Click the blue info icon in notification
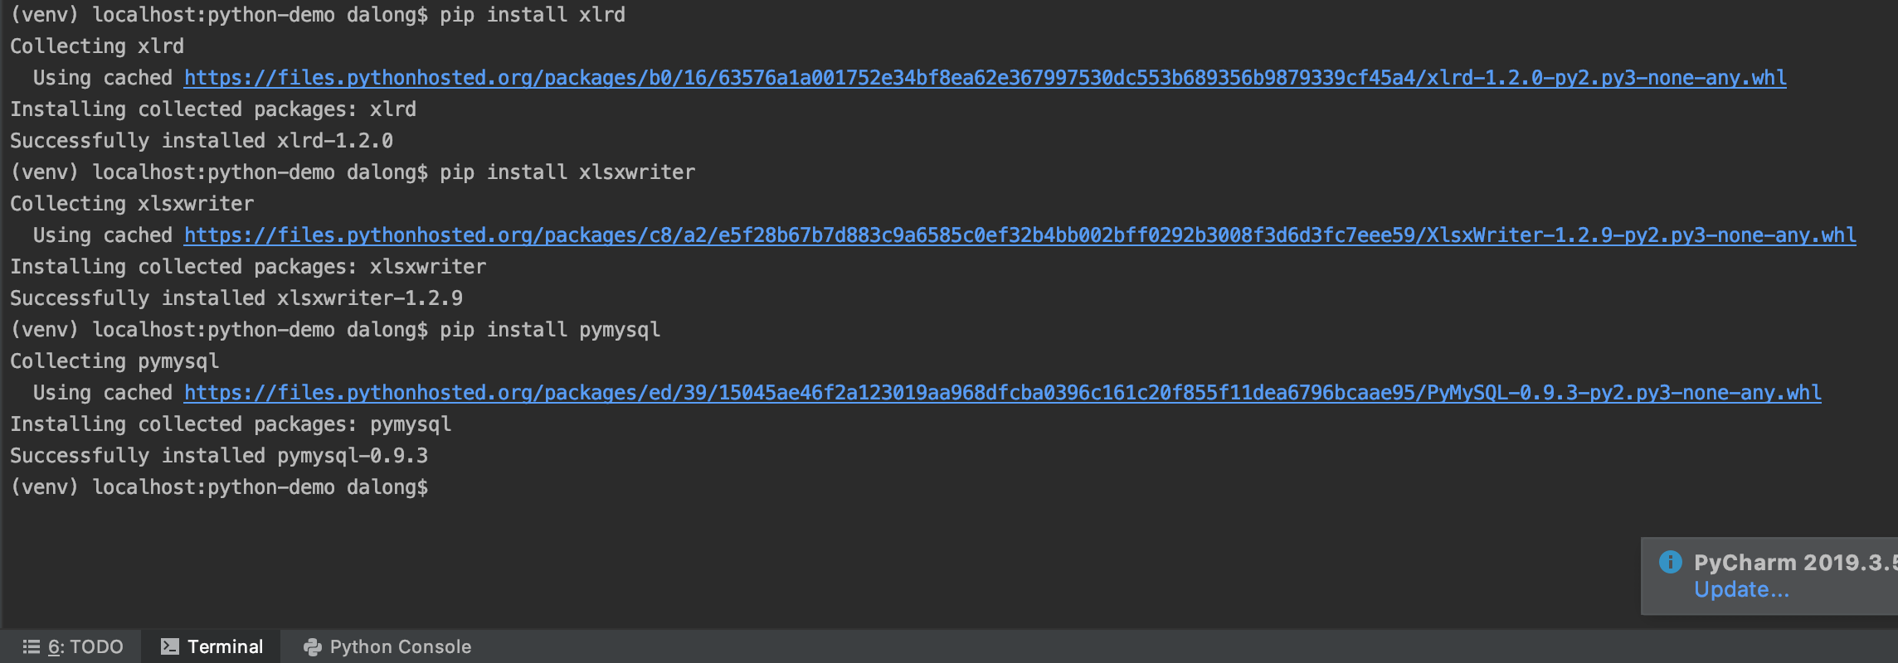Image resolution: width=1898 pixels, height=663 pixels. pos(1670,562)
